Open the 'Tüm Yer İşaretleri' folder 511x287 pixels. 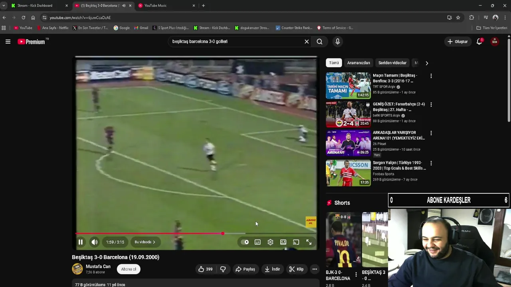tap(492, 28)
